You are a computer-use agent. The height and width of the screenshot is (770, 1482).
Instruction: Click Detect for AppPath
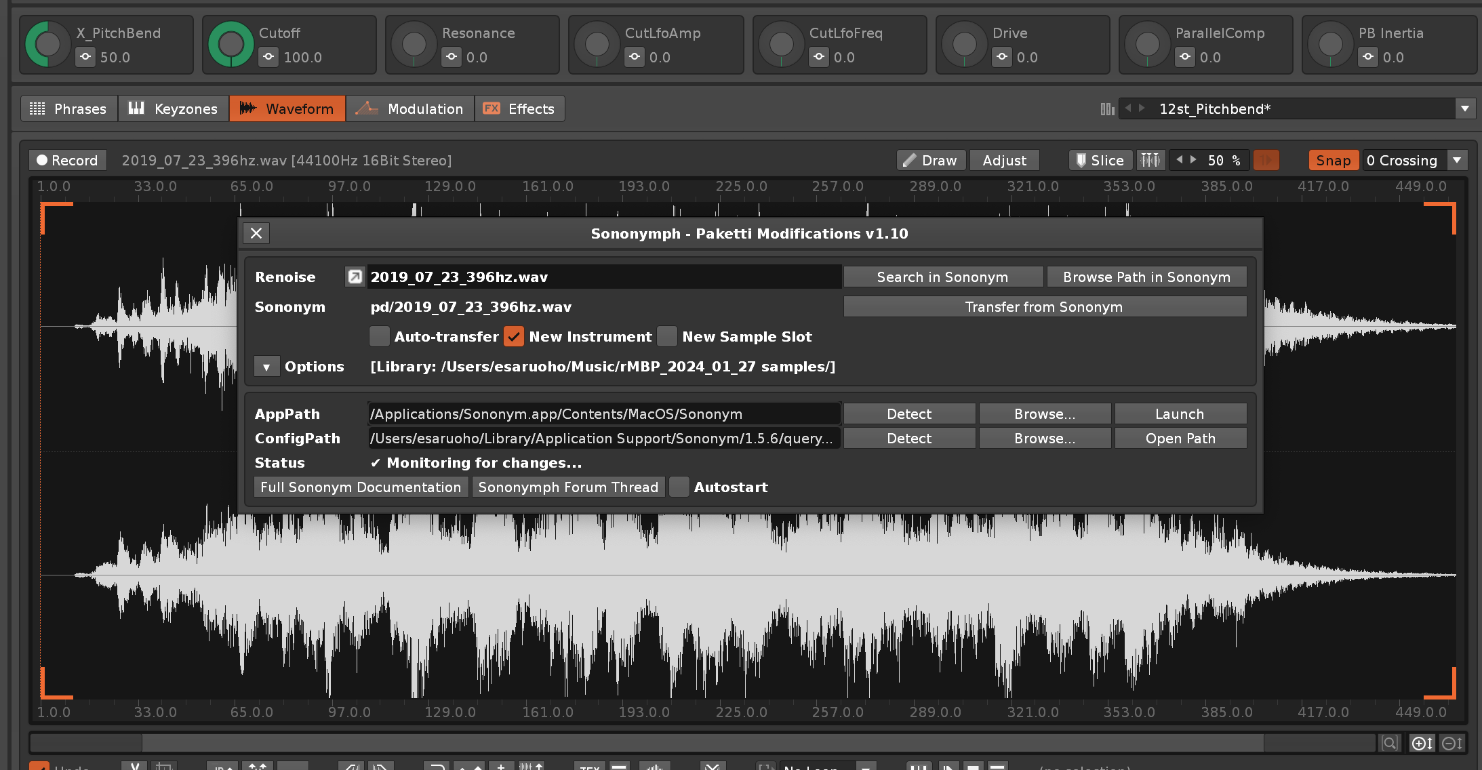coord(909,413)
